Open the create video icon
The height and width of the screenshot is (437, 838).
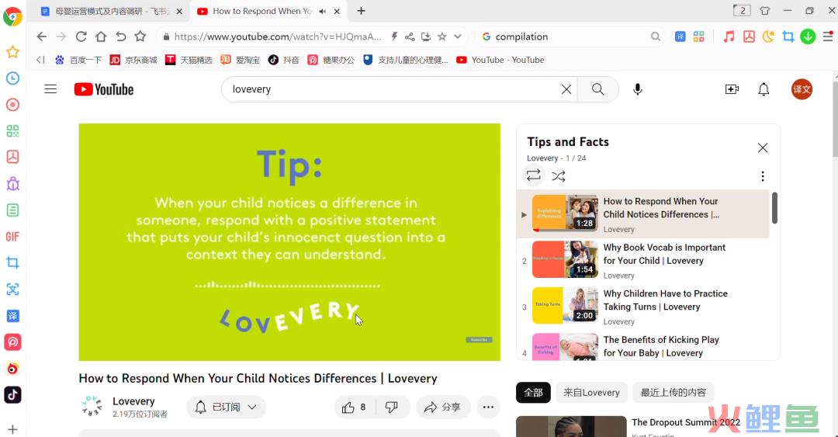732,89
